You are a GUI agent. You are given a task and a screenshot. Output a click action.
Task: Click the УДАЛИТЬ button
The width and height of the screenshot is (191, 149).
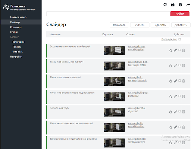160,25
